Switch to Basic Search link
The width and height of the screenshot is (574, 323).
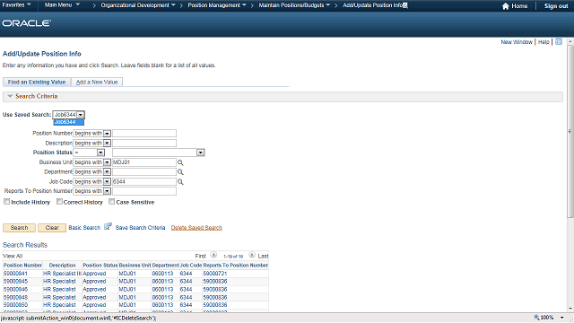84,228
